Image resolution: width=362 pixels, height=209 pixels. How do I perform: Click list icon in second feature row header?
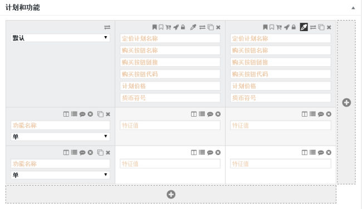tap(74, 152)
